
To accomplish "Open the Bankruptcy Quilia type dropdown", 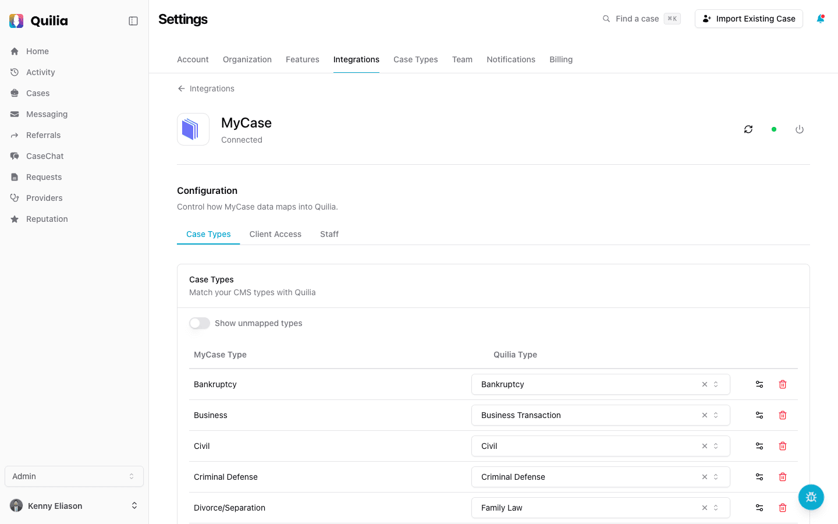I will point(601,384).
